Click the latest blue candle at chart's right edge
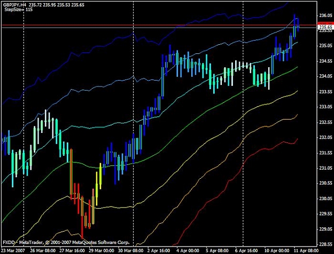This screenshot has height=254, width=334. (x=298, y=25)
